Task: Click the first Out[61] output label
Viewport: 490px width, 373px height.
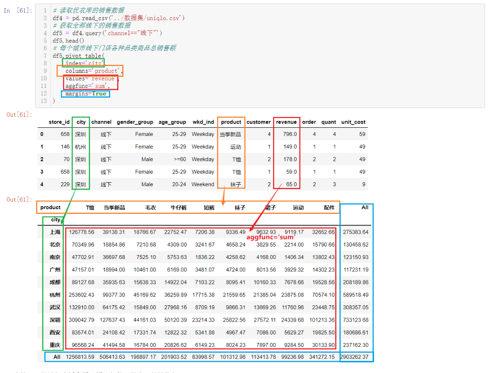Action: pyautogui.click(x=19, y=114)
